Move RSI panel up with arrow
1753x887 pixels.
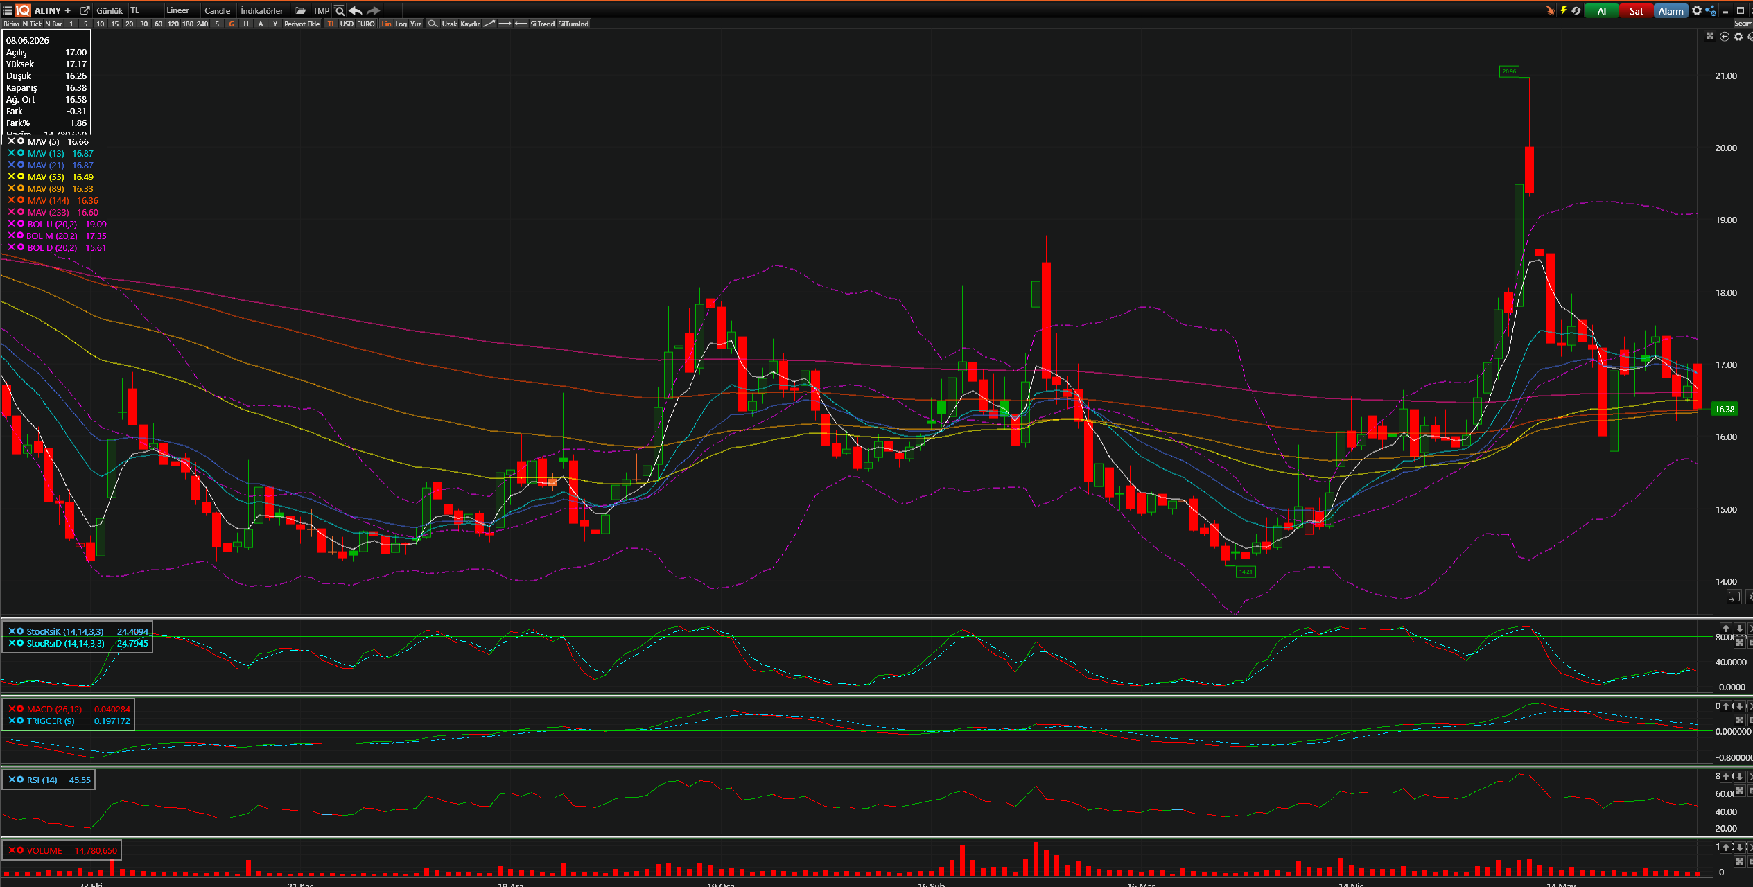click(x=1726, y=777)
